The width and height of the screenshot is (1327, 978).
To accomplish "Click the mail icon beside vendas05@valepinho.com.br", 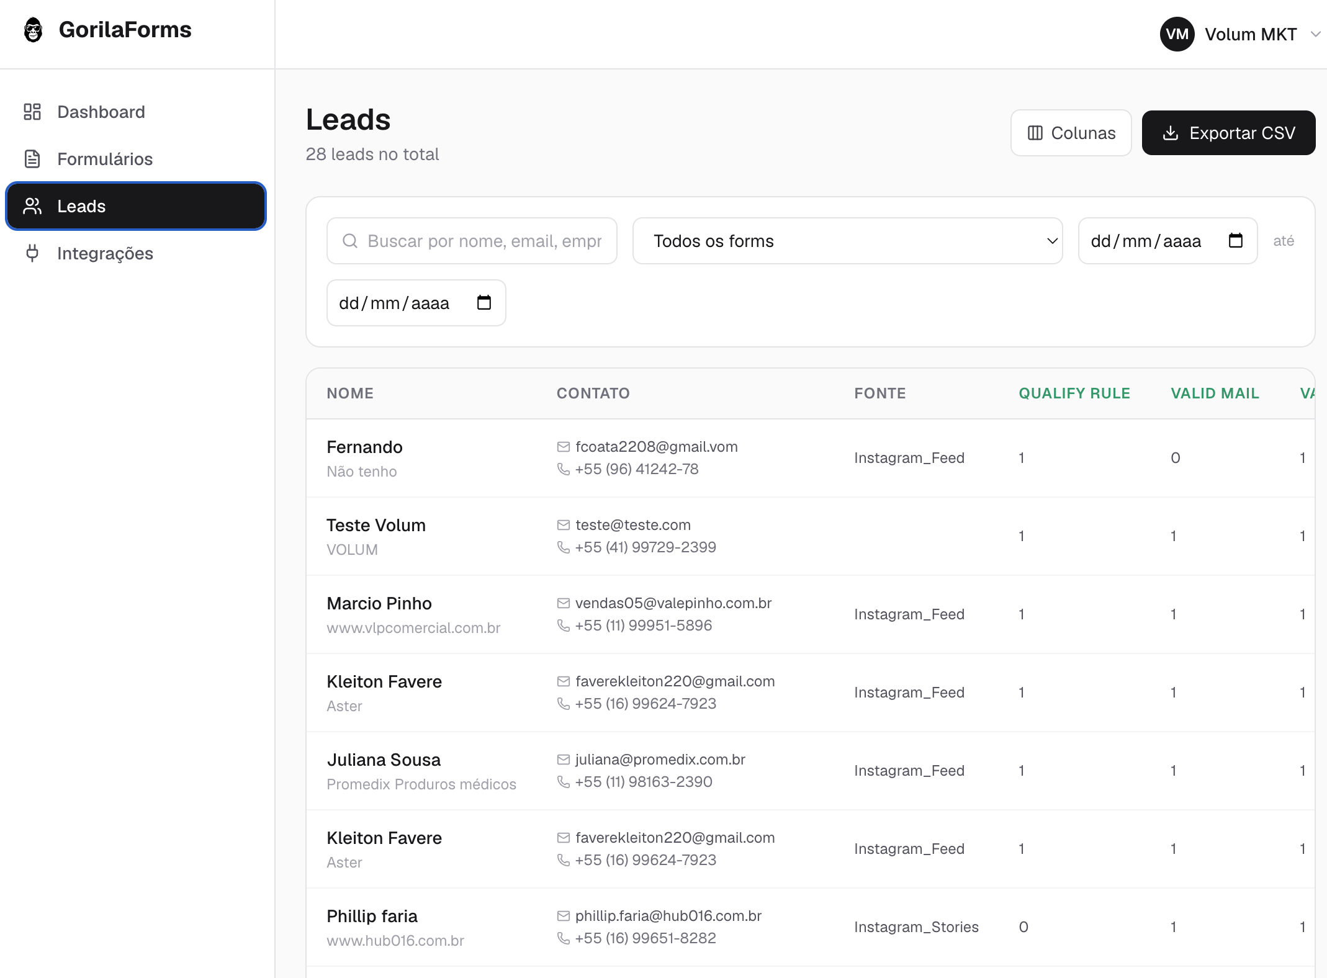I will click(x=563, y=603).
